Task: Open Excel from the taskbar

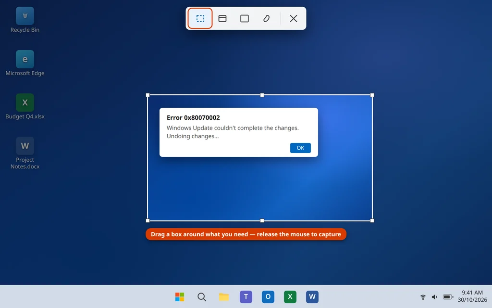Action: [x=290, y=296]
